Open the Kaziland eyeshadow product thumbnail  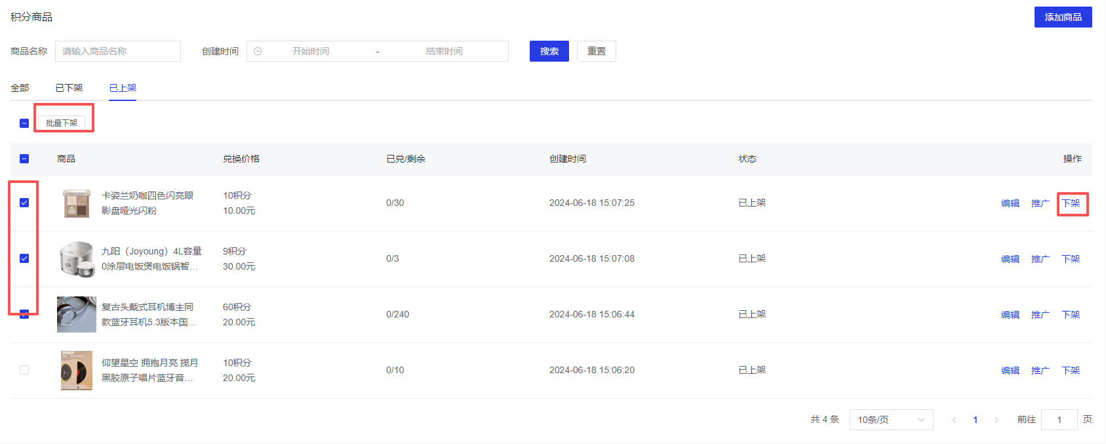77,203
